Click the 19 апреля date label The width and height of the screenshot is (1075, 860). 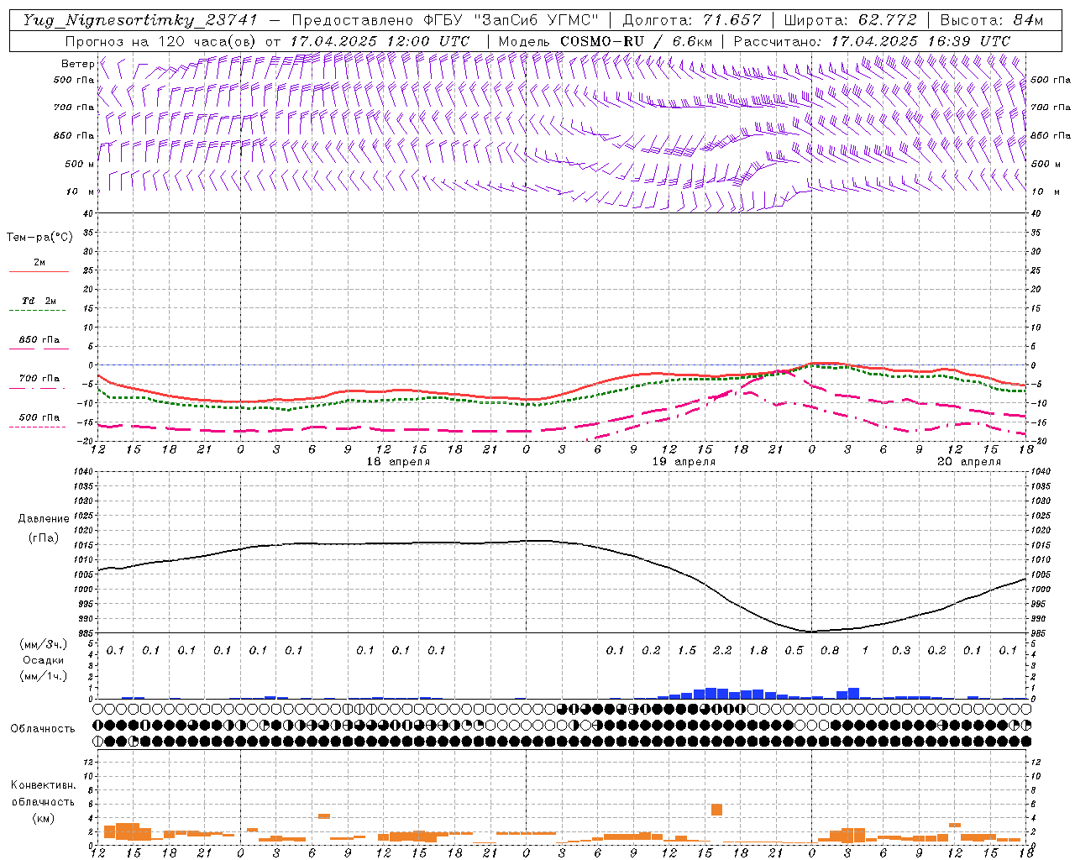[x=684, y=462]
